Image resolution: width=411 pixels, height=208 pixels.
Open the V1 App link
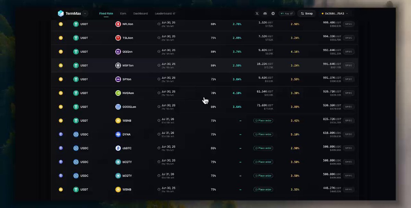point(287,14)
